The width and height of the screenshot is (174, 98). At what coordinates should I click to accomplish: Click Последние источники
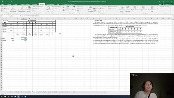(x=38, y=11)
